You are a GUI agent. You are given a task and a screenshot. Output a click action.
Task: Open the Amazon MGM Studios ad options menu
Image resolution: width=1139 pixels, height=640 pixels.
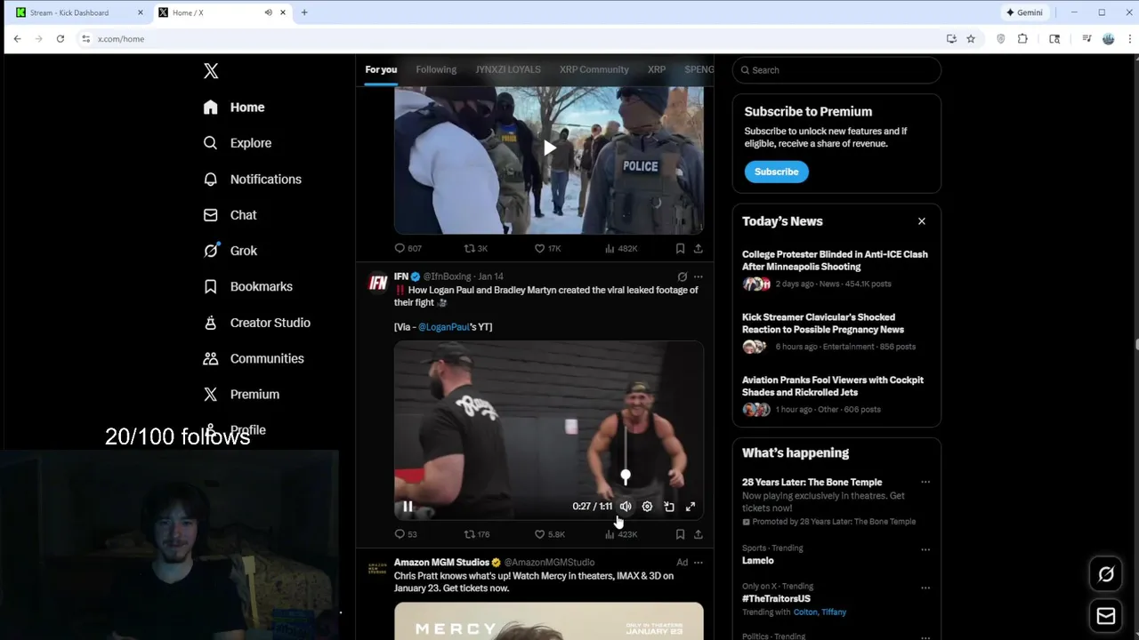(x=699, y=563)
